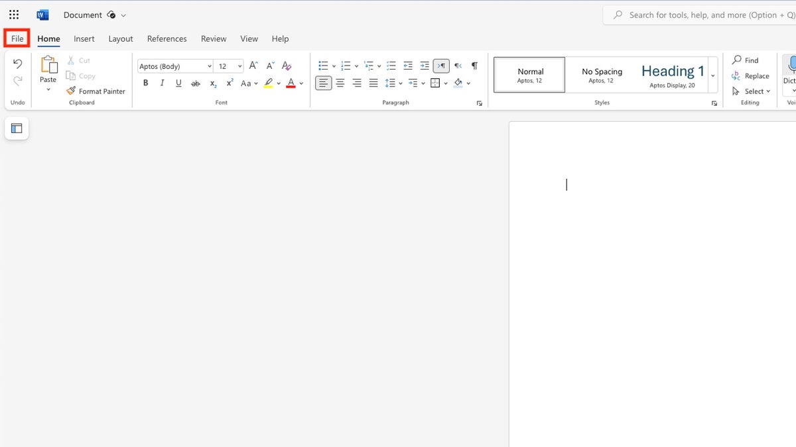Apply the No Spacing style
Screen dimensions: 796x447
602,75
